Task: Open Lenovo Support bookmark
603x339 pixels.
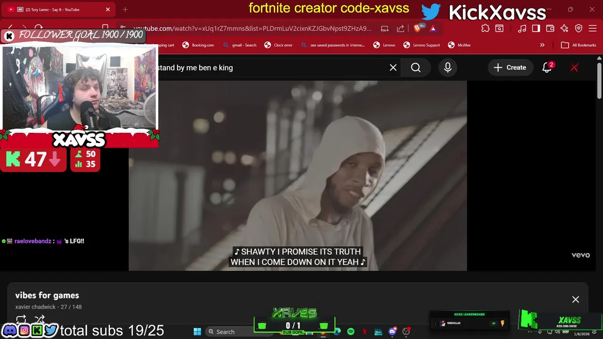Action: pyautogui.click(x=422, y=45)
